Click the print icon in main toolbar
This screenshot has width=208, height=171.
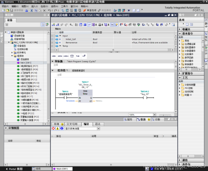pos(26,10)
